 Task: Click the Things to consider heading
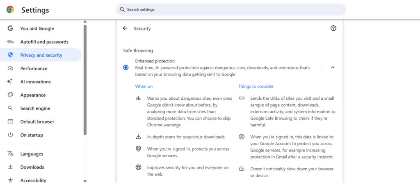point(256,86)
